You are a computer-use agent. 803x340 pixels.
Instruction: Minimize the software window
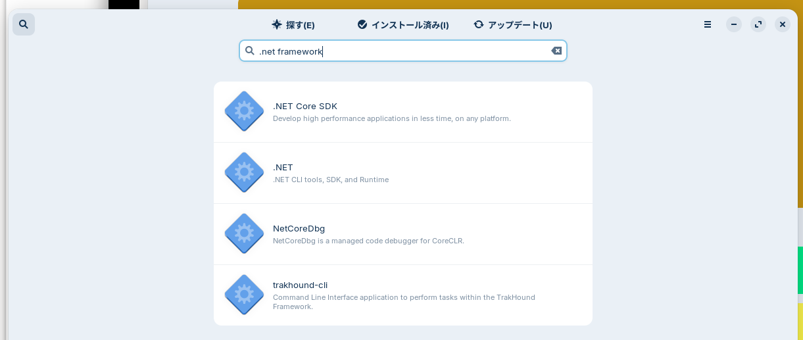(x=734, y=24)
